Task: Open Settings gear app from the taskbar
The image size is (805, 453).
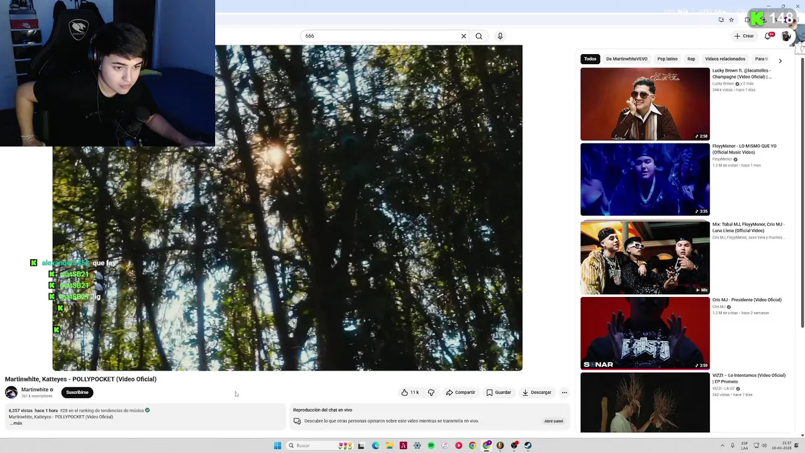Action: (417, 445)
